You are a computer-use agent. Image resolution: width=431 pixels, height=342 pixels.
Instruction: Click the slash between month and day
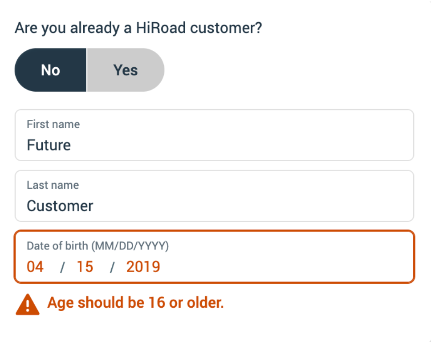point(62,267)
